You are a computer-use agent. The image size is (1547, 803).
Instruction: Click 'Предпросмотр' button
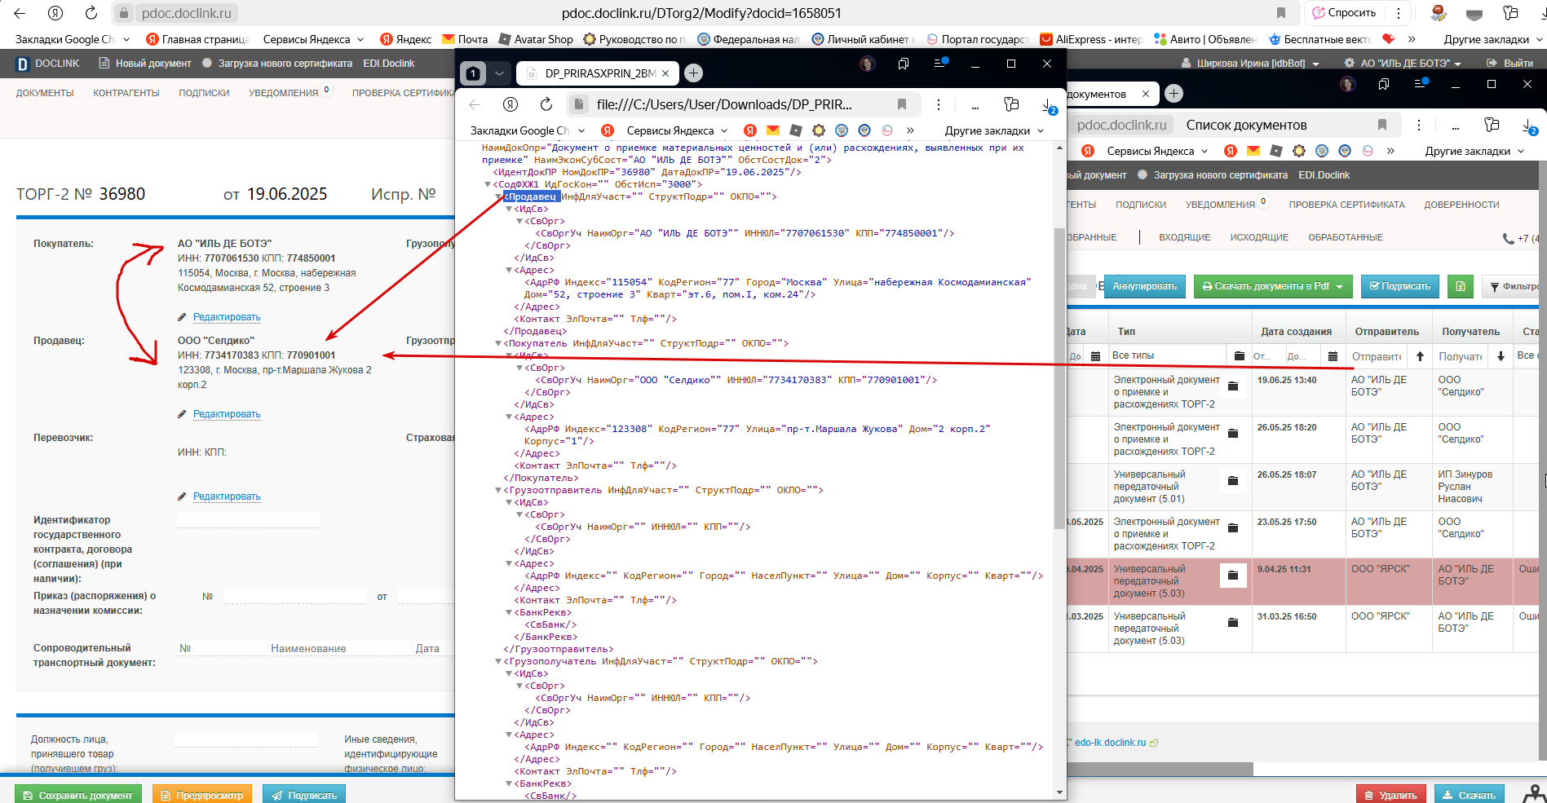pos(202,795)
